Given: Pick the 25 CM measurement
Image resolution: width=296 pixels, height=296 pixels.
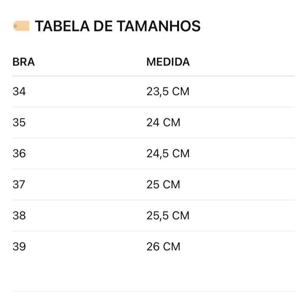Looking at the screenshot, I should pyautogui.click(x=164, y=184).
